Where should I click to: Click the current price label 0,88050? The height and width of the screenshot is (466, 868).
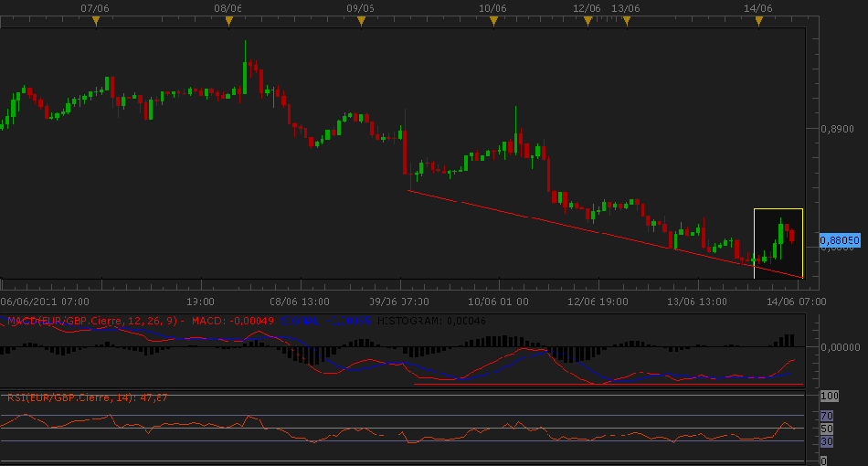pos(839,239)
